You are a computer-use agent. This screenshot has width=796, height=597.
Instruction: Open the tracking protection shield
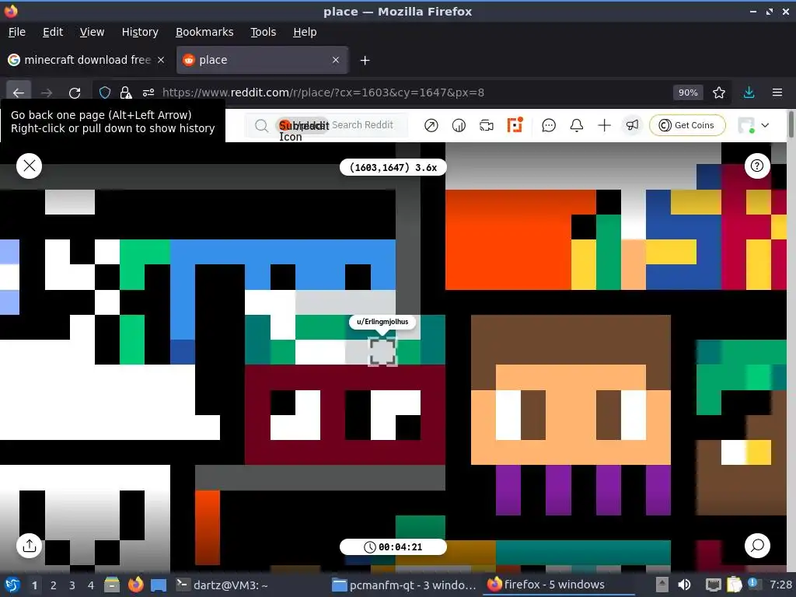click(x=105, y=93)
